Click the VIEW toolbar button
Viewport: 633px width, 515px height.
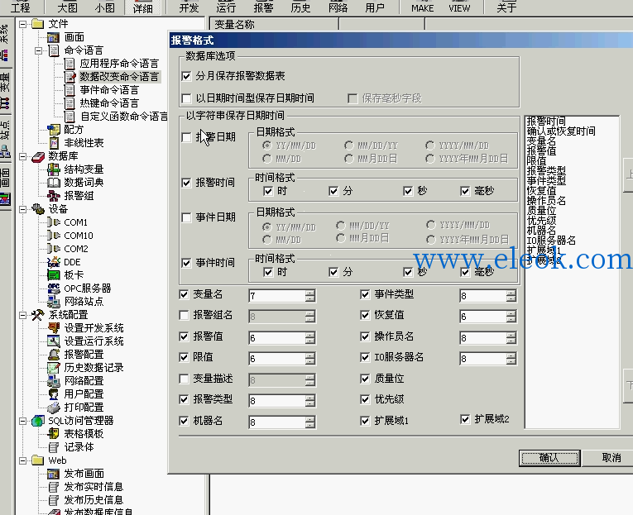(459, 7)
